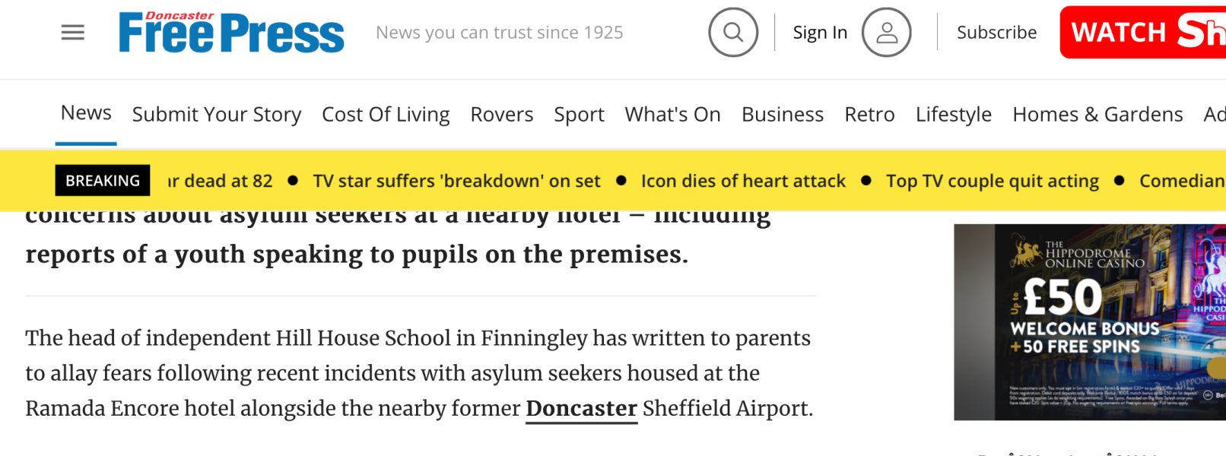Click the Sign In link

click(x=820, y=33)
